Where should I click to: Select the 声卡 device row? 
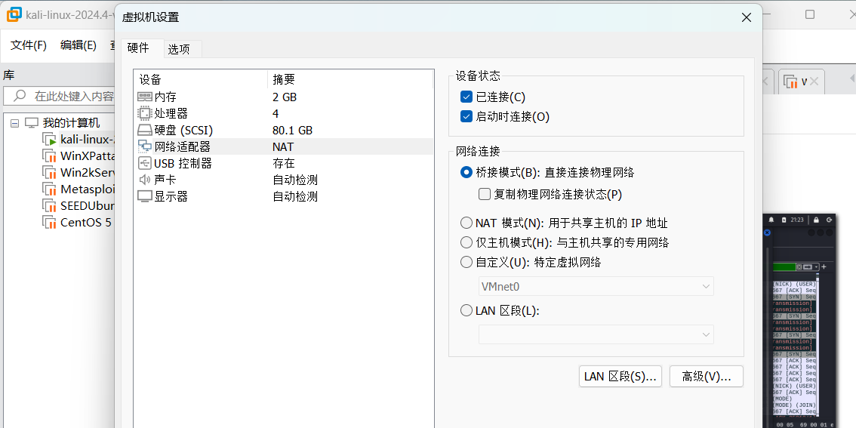point(283,180)
